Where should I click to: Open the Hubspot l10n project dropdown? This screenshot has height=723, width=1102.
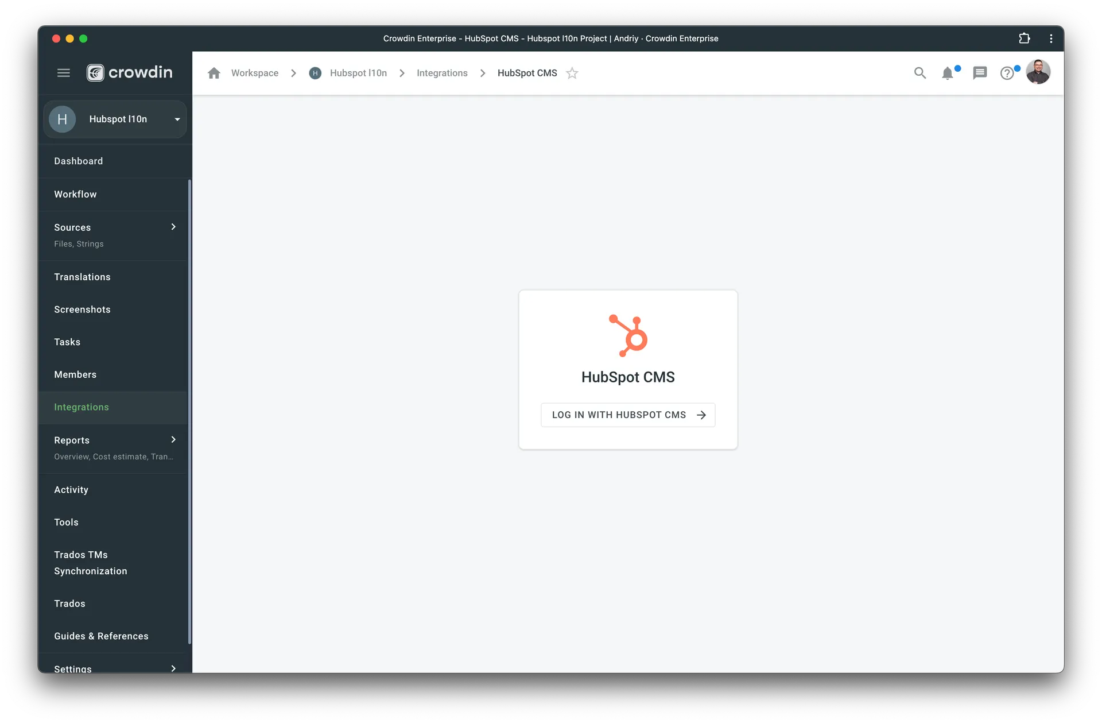coord(115,119)
